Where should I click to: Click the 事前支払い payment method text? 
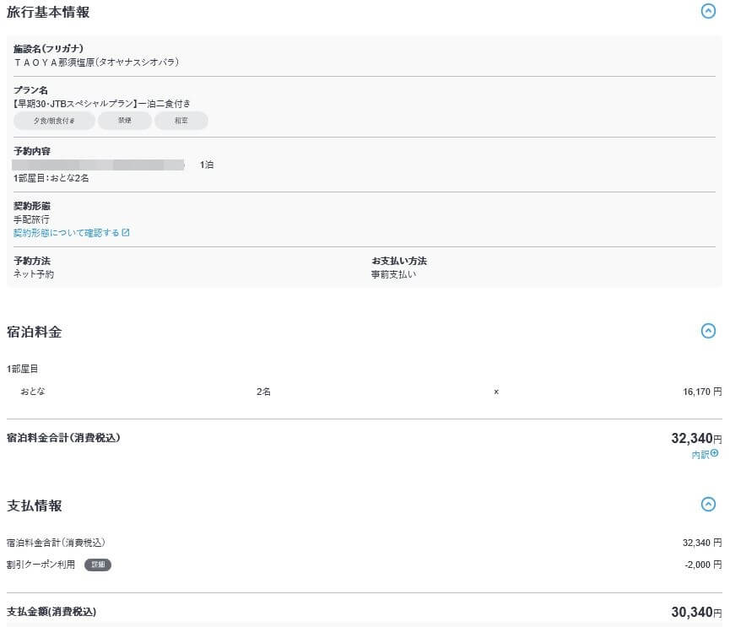[394, 274]
